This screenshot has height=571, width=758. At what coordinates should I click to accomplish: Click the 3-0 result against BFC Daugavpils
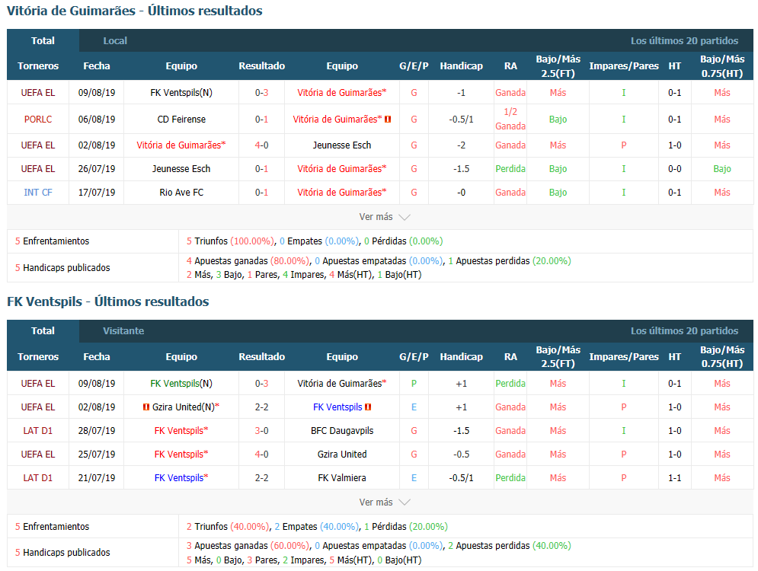tap(261, 430)
